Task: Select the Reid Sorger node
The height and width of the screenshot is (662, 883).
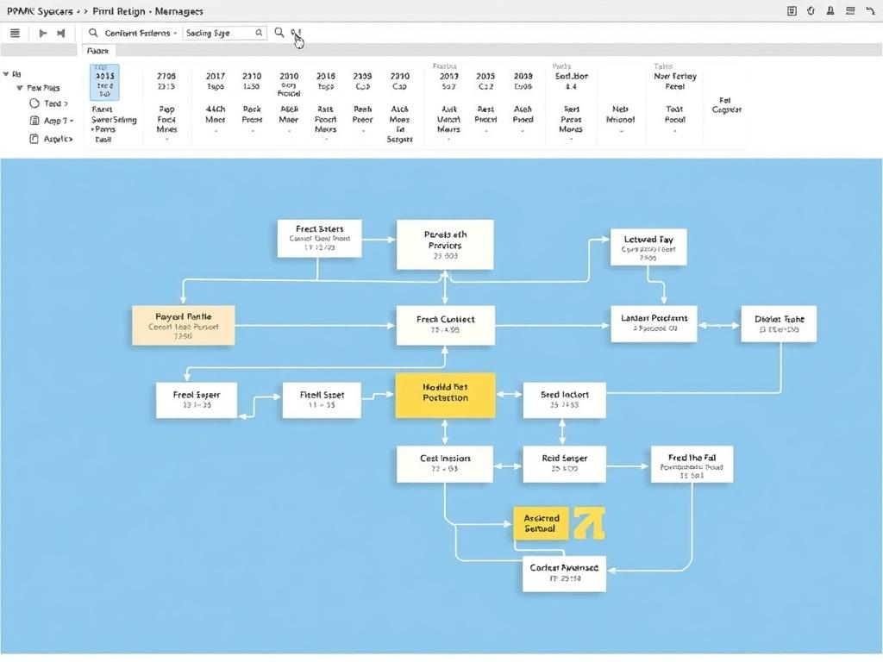Action: pos(564,464)
